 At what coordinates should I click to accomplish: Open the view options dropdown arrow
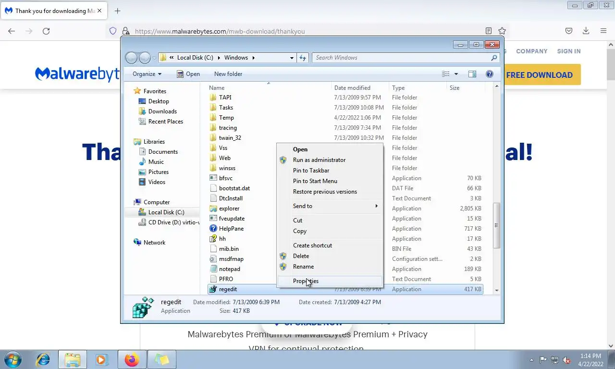coord(456,74)
